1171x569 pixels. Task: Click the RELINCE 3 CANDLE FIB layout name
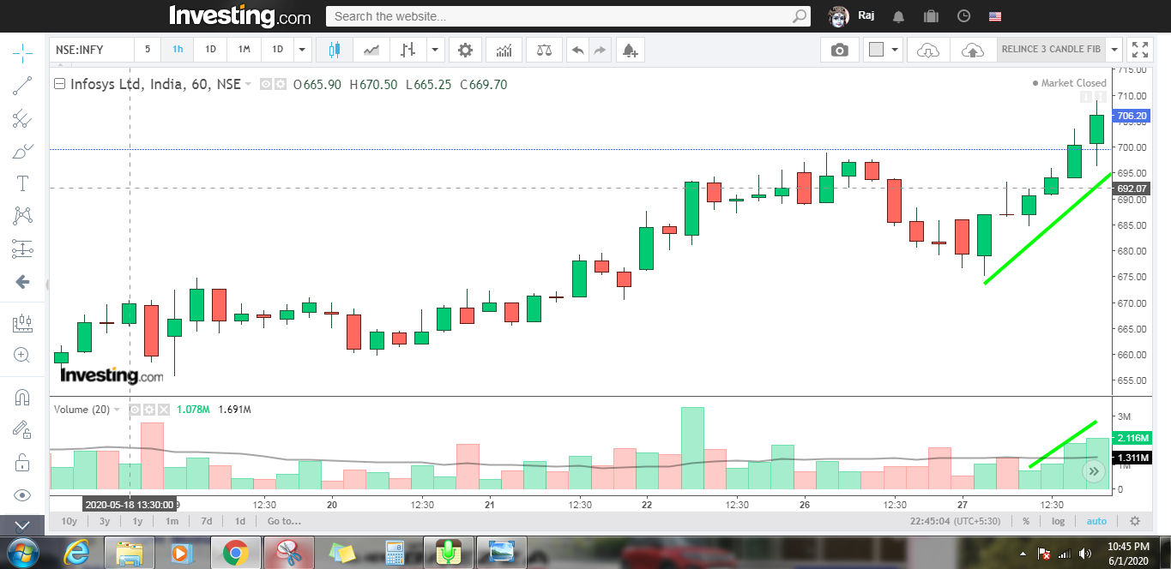point(1051,50)
